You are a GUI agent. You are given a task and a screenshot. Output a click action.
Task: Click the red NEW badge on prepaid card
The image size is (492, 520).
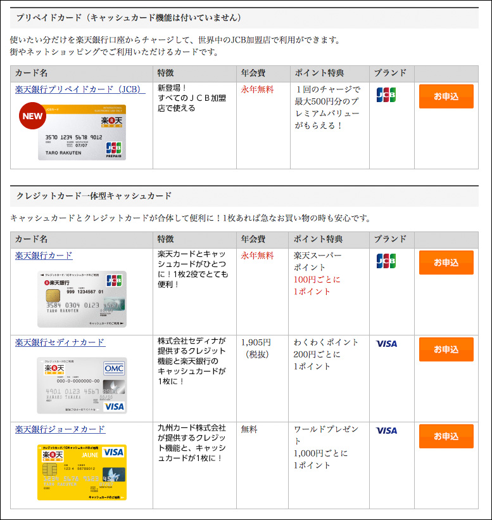click(32, 116)
